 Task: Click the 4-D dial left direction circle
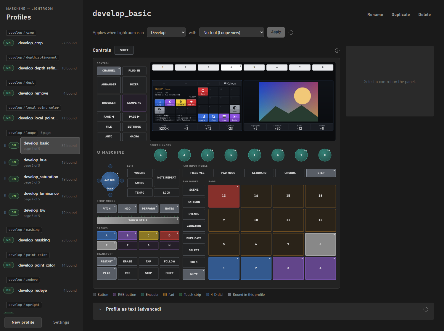[99, 181]
